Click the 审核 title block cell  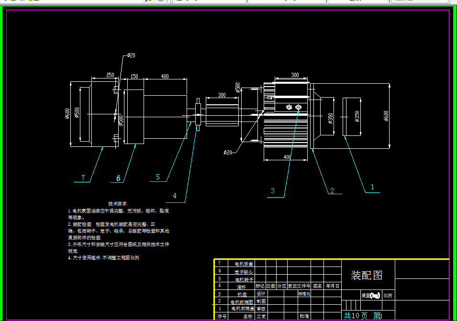261,309
